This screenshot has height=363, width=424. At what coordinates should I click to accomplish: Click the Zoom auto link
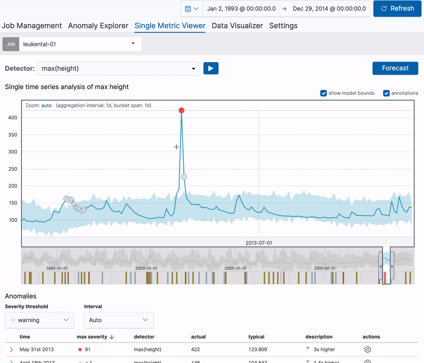[46, 106]
